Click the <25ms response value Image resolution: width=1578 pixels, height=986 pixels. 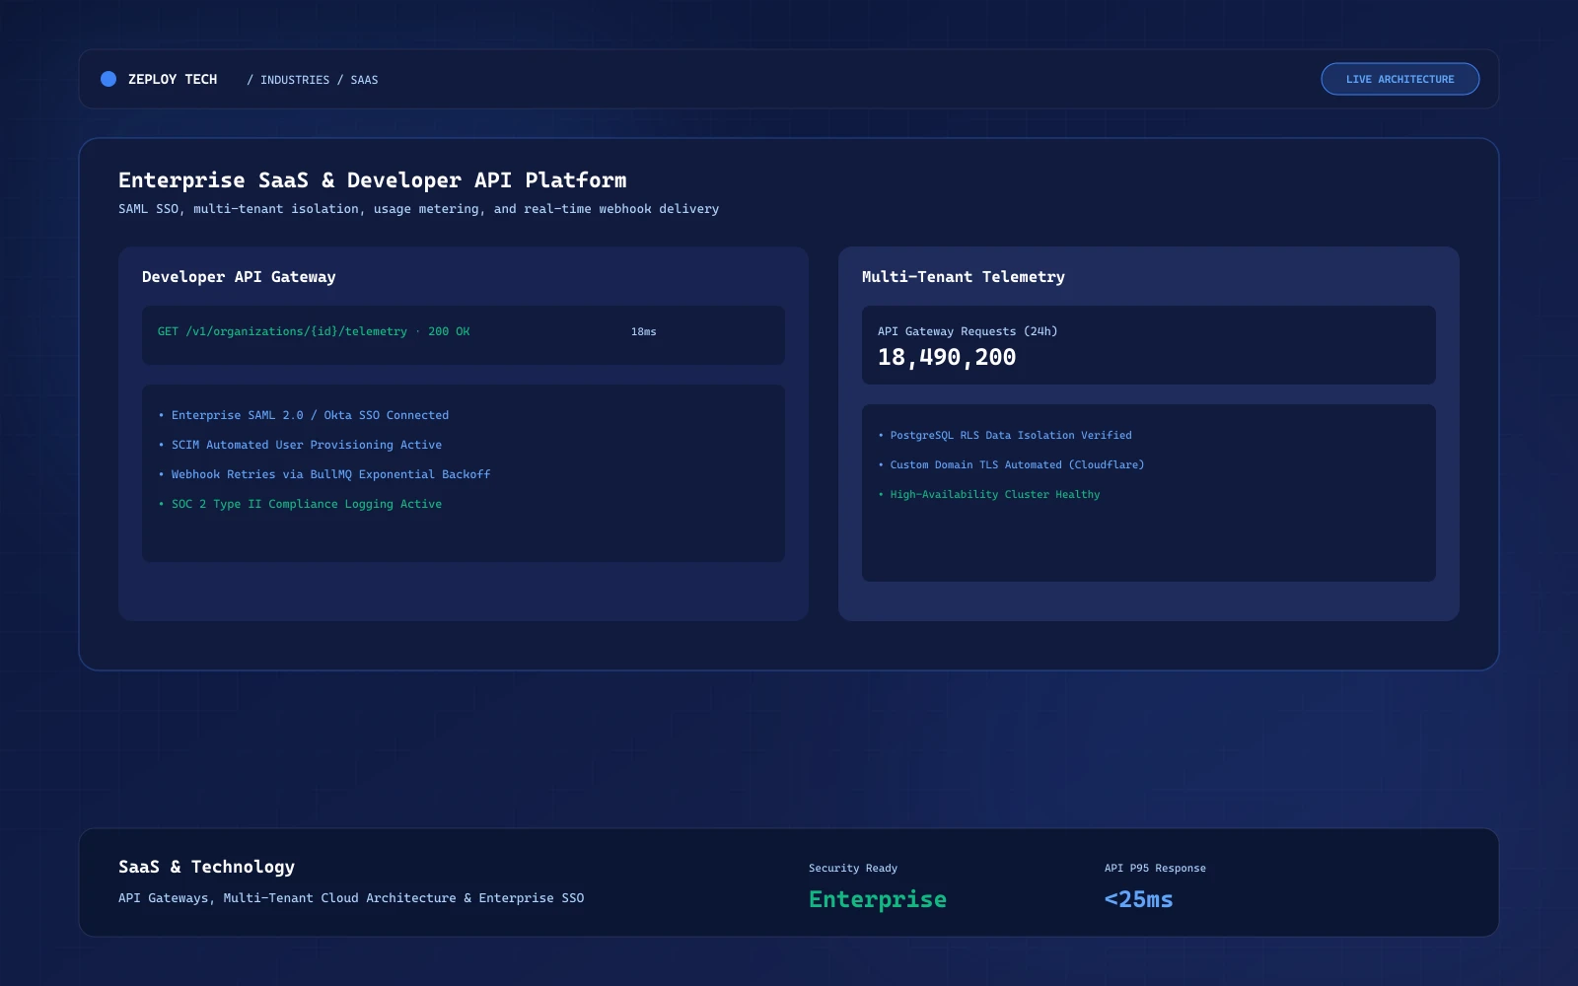click(x=1139, y=899)
